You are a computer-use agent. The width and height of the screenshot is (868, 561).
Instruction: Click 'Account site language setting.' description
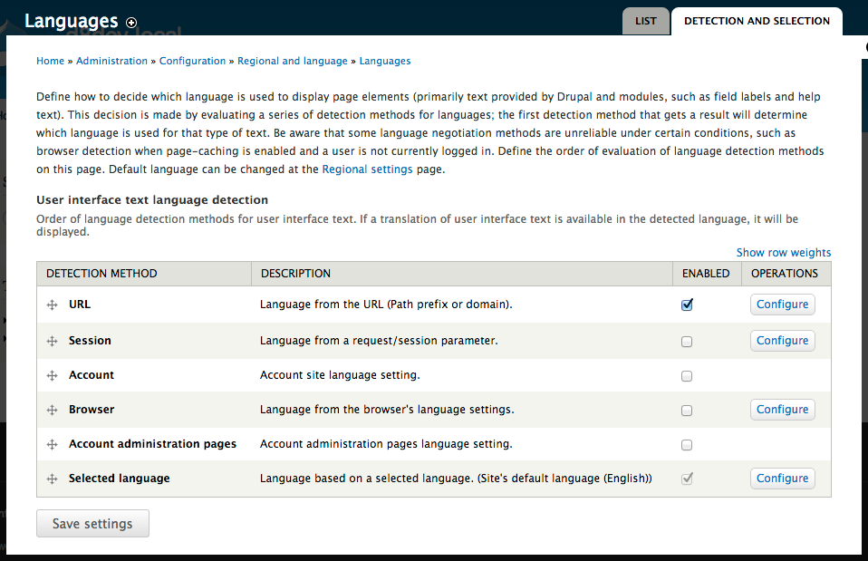coord(340,375)
